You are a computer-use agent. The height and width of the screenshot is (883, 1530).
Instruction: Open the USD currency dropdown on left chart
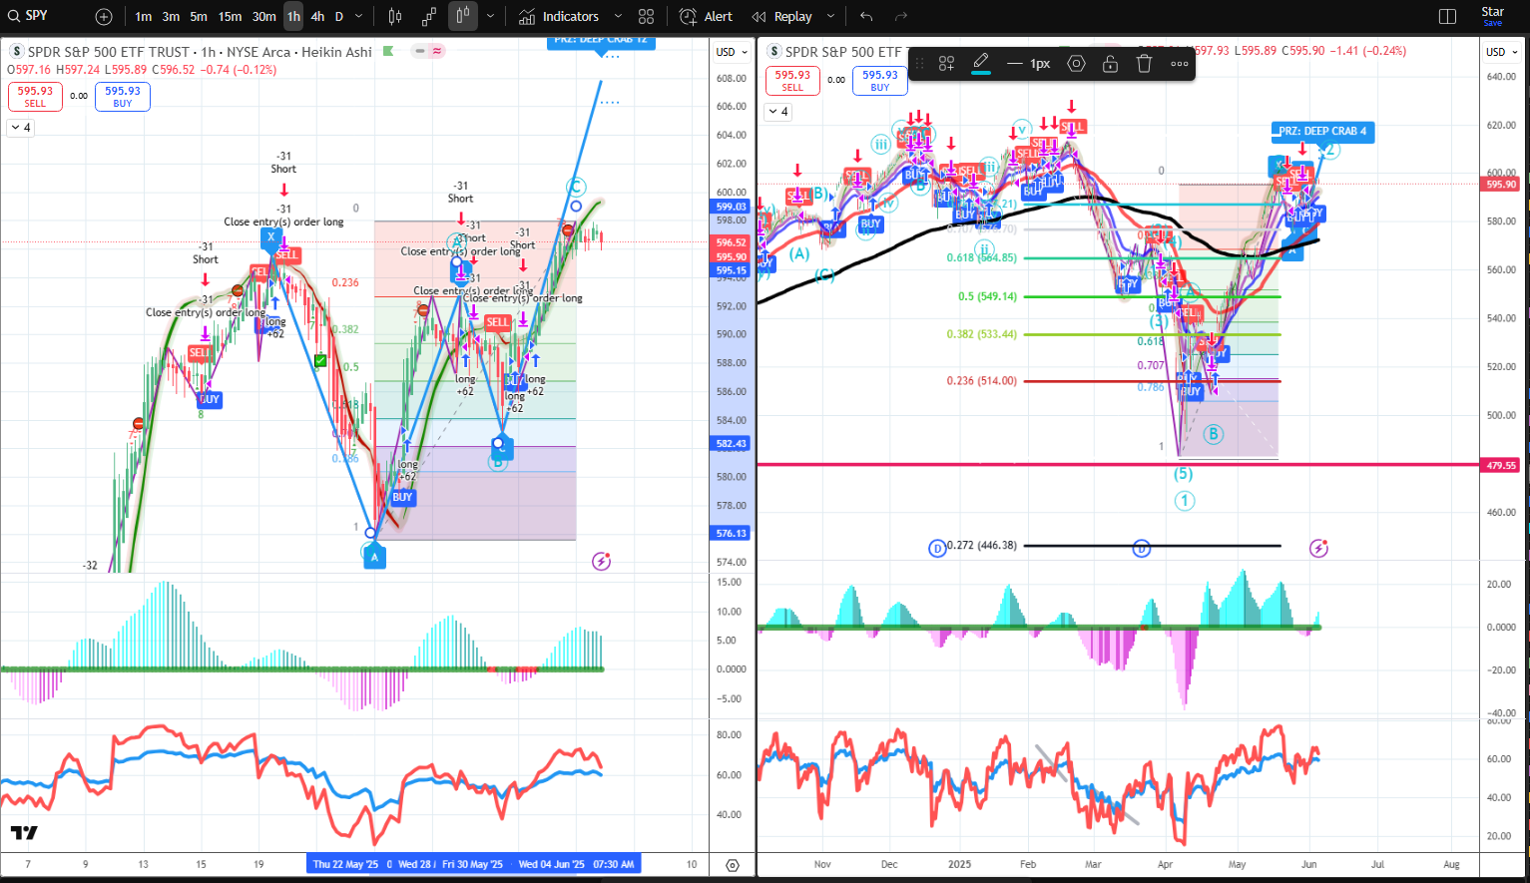pyautogui.click(x=733, y=52)
